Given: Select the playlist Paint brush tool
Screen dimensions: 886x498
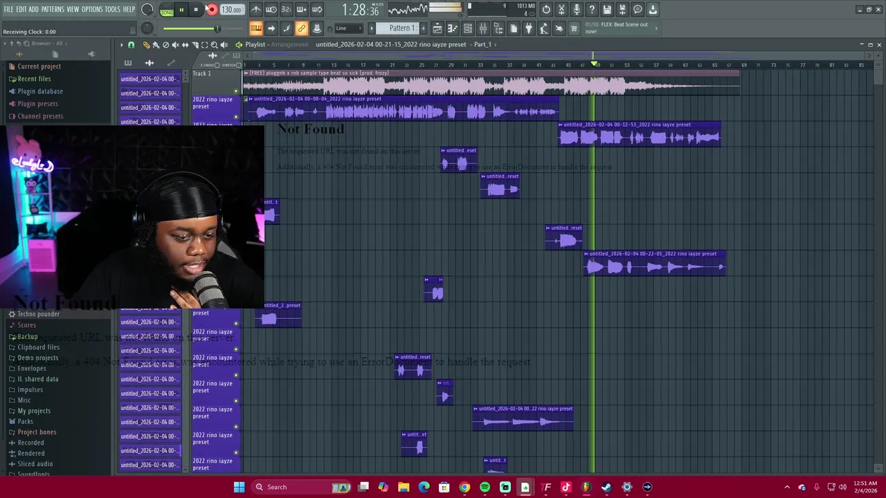Looking at the screenshot, I should (156, 45).
